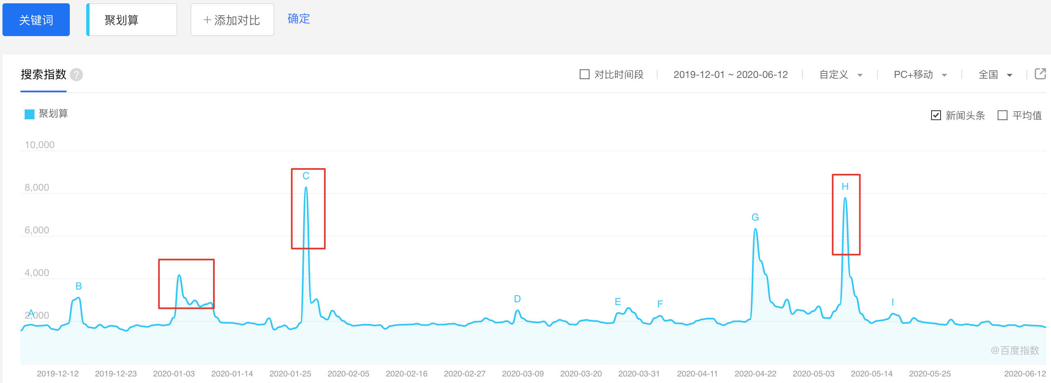Screen dimensions: 1051x383
Task: Click the help question mark beside 搜索指数
Action: (x=76, y=75)
